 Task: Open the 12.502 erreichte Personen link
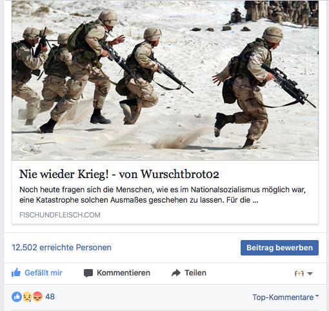(x=61, y=247)
